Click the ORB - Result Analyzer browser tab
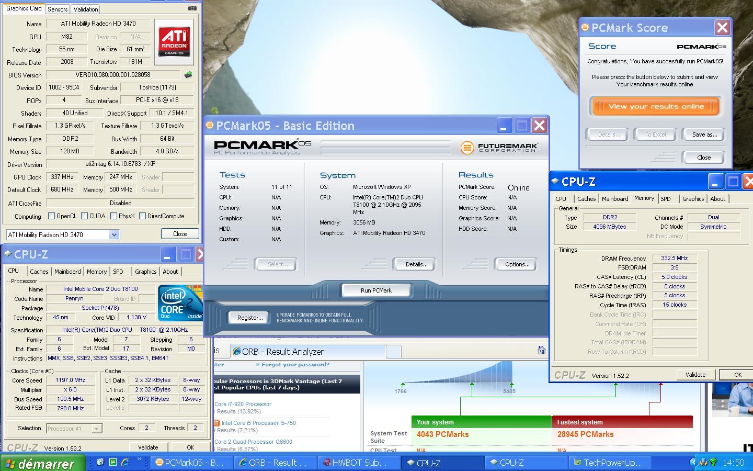Image resolution: width=753 pixels, height=471 pixels. (x=308, y=352)
